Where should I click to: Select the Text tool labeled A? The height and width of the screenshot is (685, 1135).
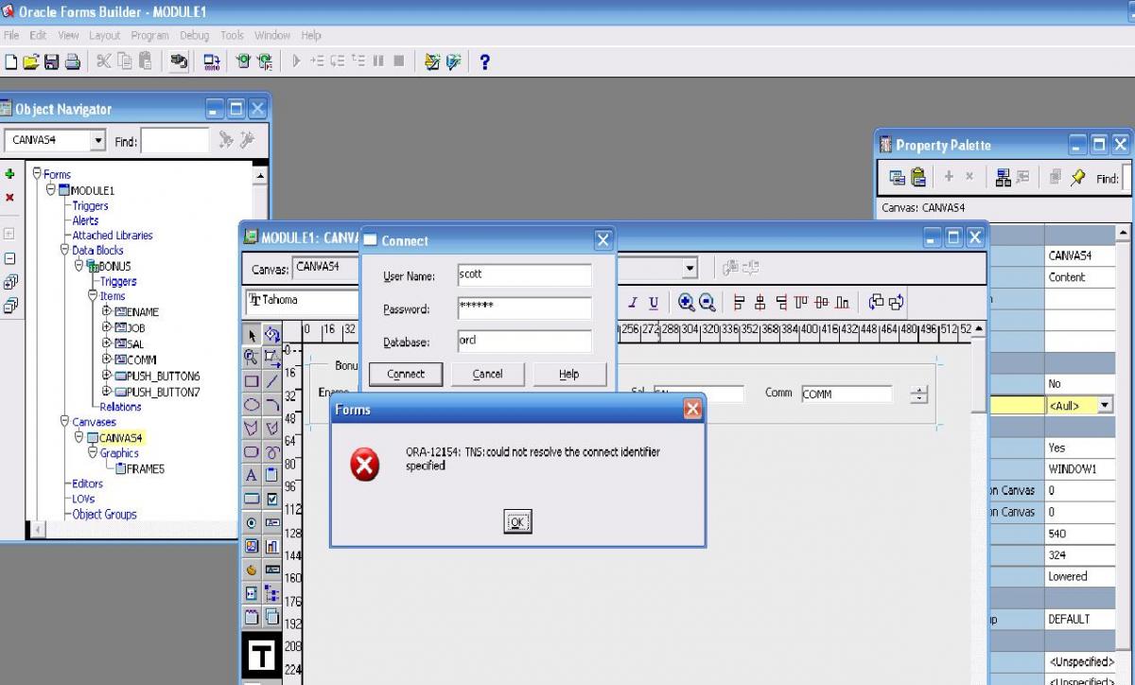click(252, 475)
